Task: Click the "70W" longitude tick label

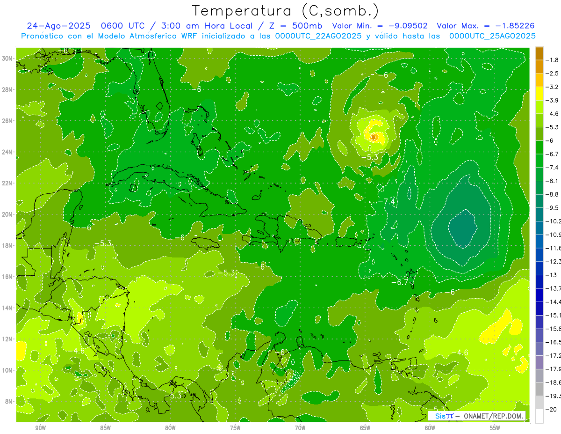Action: (x=300, y=428)
